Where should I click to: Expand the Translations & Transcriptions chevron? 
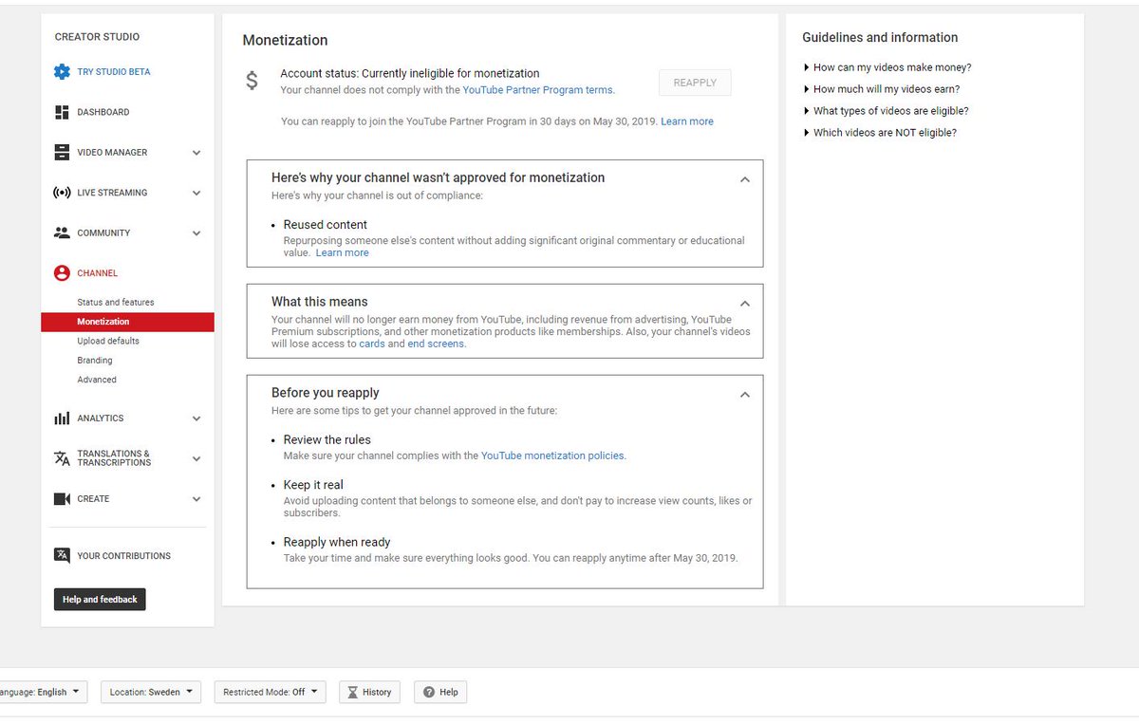coord(196,458)
